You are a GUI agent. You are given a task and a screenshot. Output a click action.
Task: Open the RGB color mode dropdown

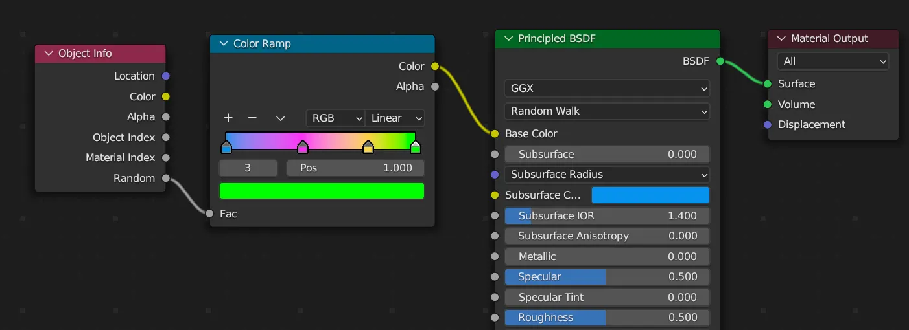[335, 118]
